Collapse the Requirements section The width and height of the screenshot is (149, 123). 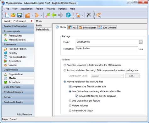tap(18, 31)
